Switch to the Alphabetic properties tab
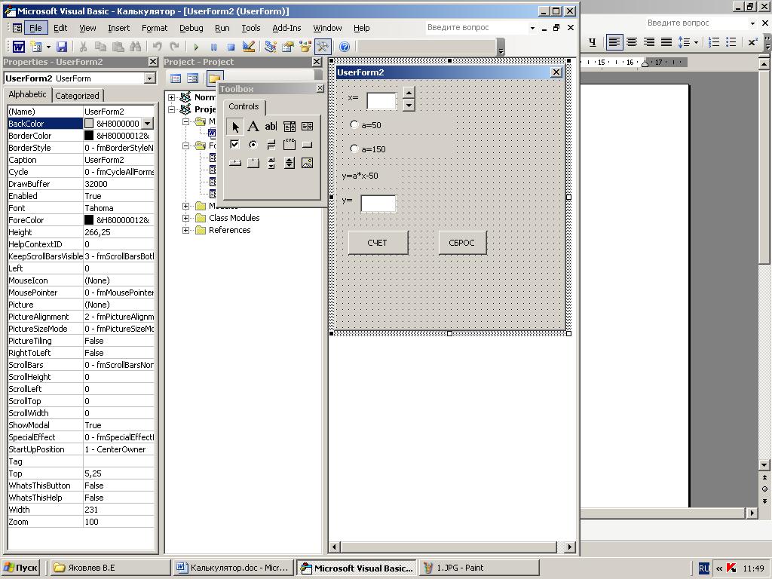Screen dimensions: 772x579 [x=27, y=94]
